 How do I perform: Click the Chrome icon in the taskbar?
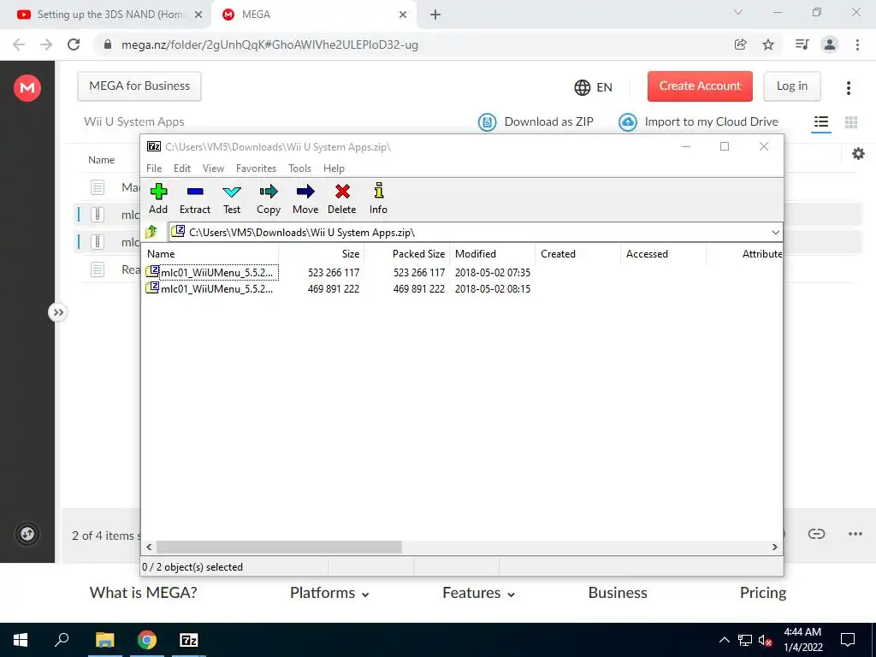pyautogui.click(x=147, y=640)
